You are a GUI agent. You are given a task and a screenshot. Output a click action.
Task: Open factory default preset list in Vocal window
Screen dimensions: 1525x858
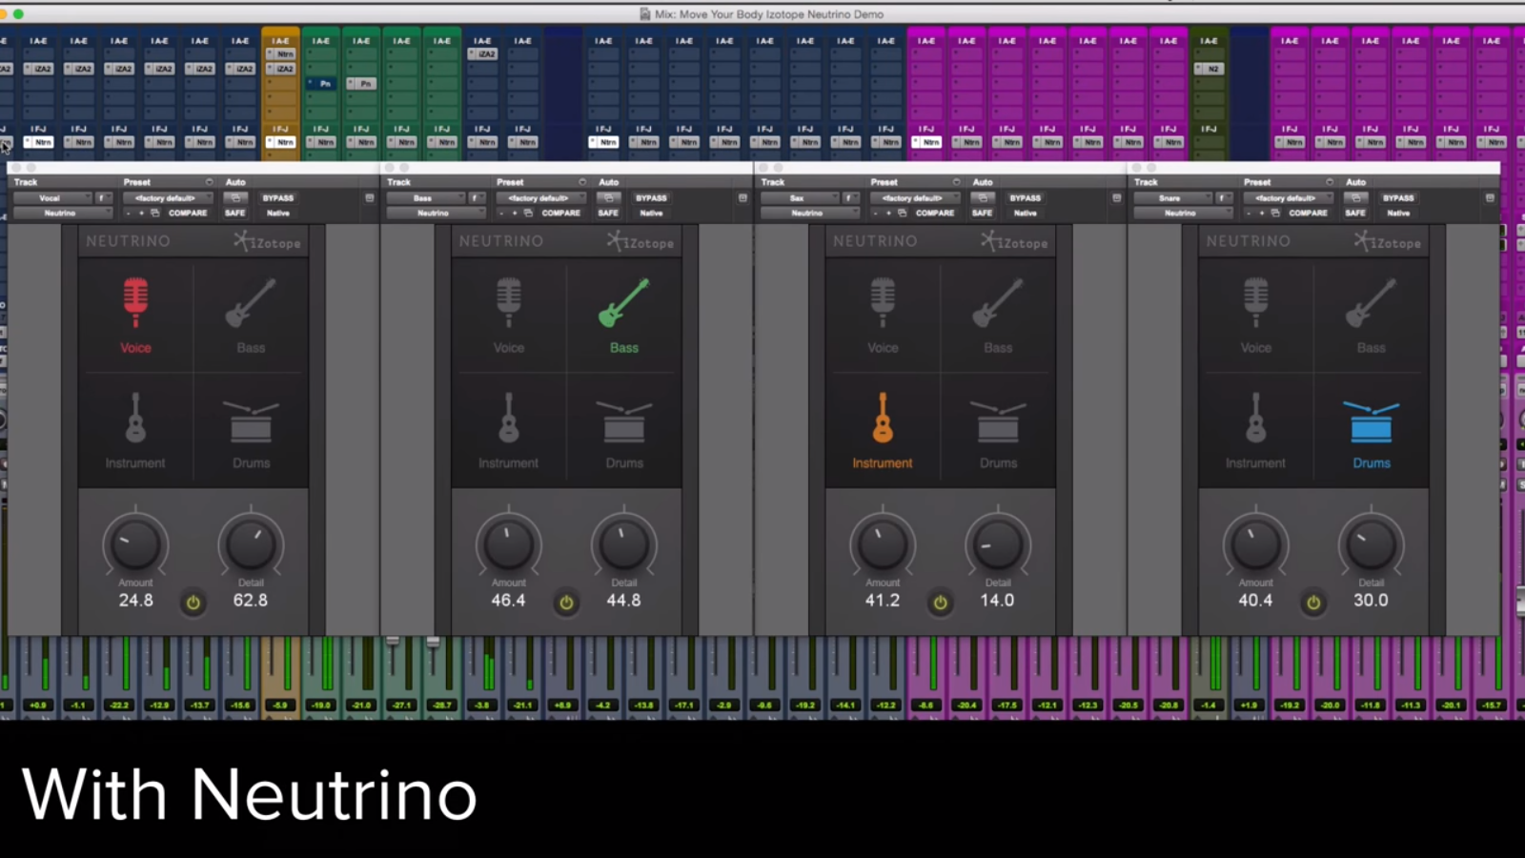pos(166,198)
